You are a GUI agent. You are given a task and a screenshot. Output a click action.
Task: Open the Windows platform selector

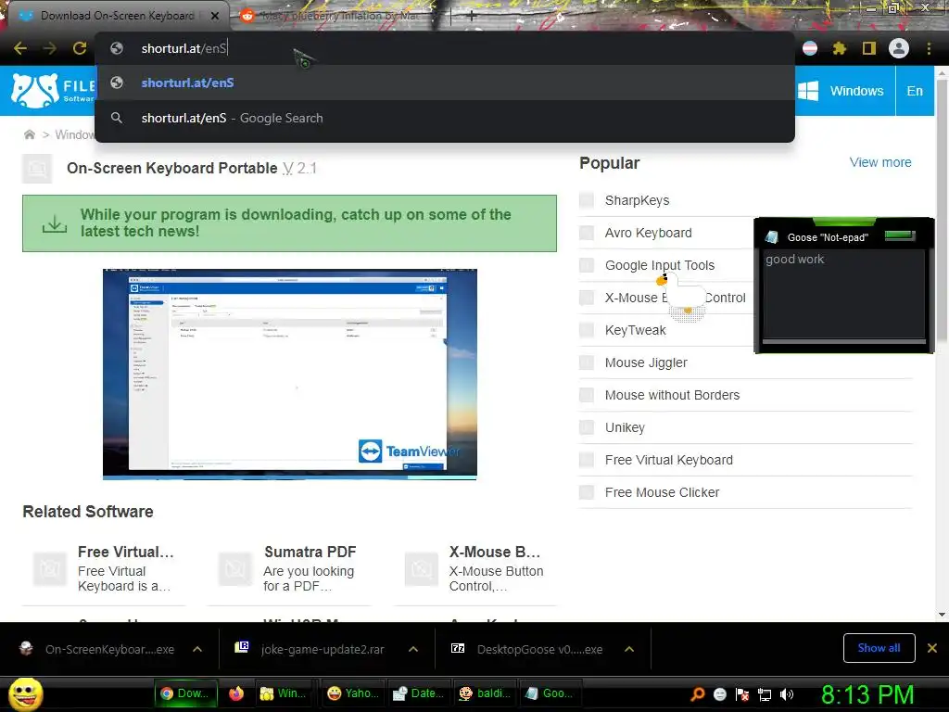[843, 91]
